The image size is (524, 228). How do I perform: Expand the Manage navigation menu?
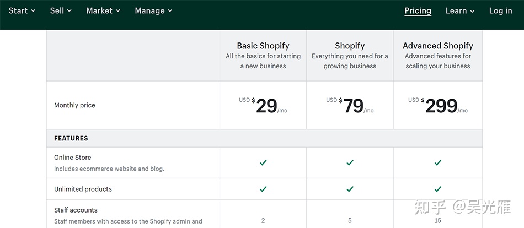154,10
